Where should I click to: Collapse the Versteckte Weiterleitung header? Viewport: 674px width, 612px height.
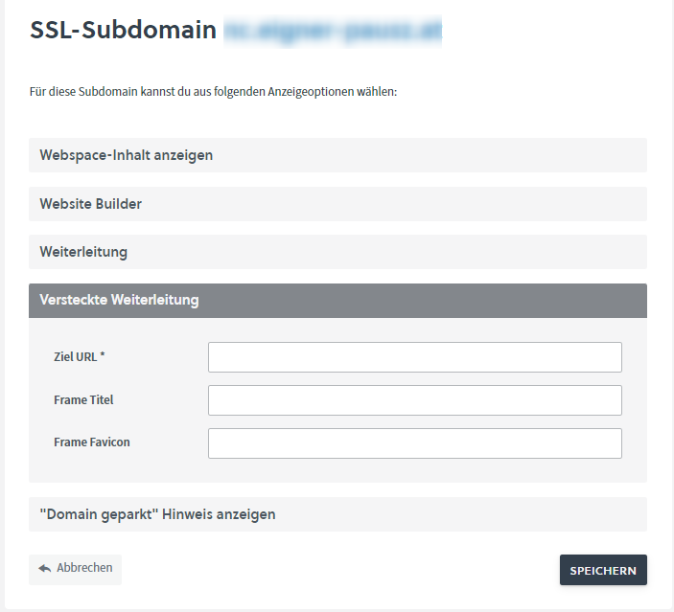tap(337, 300)
